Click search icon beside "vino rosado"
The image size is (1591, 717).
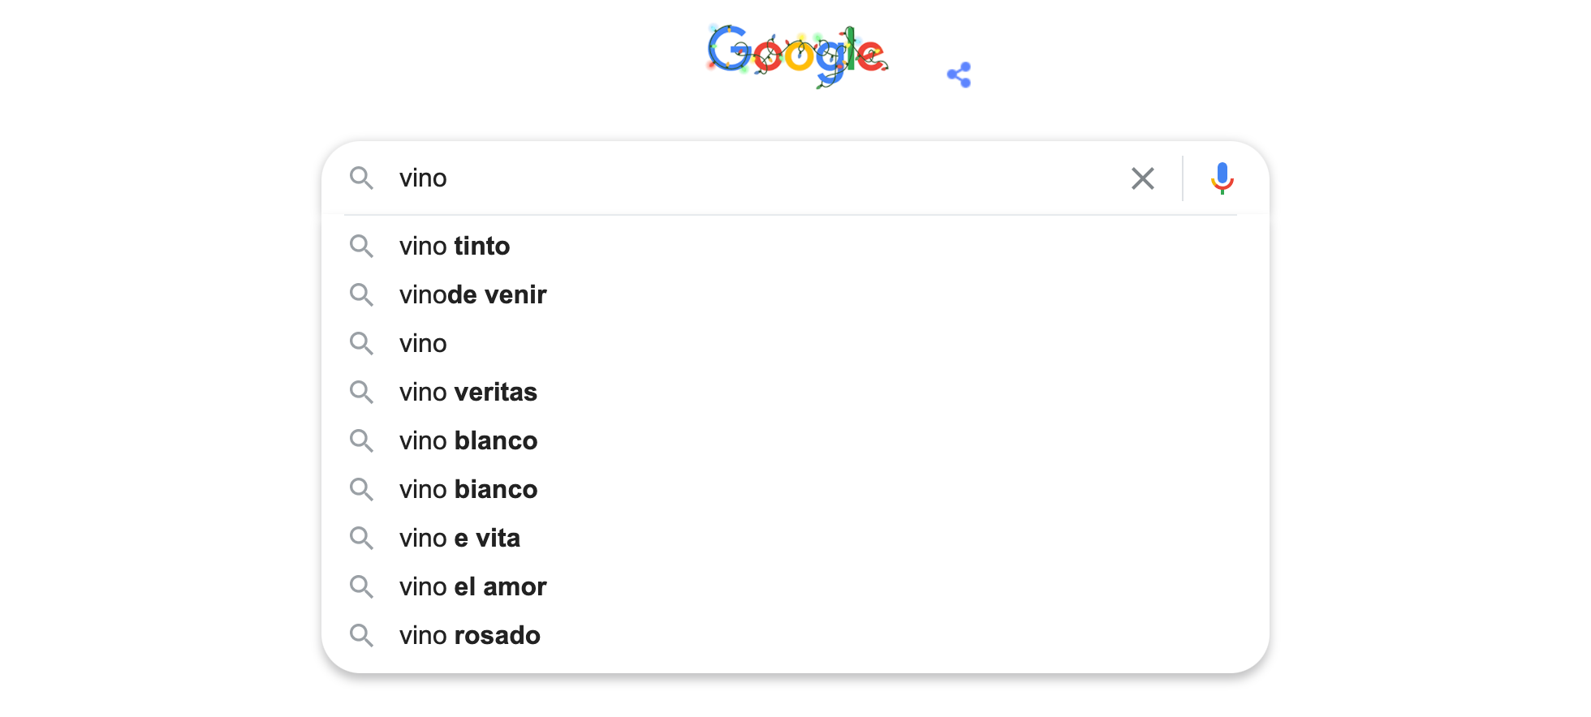pyautogui.click(x=361, y=636)
